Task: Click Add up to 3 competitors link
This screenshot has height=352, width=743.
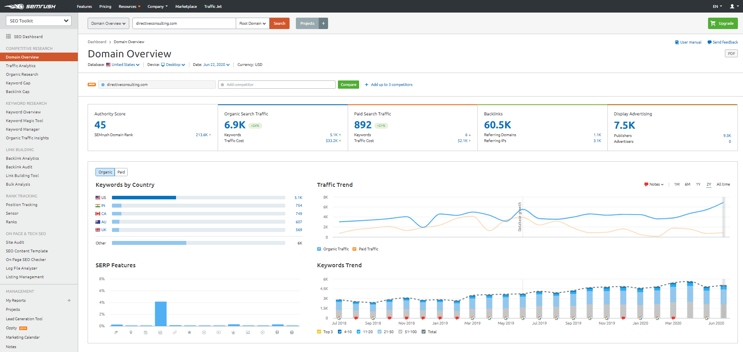Action: [389, 85]
